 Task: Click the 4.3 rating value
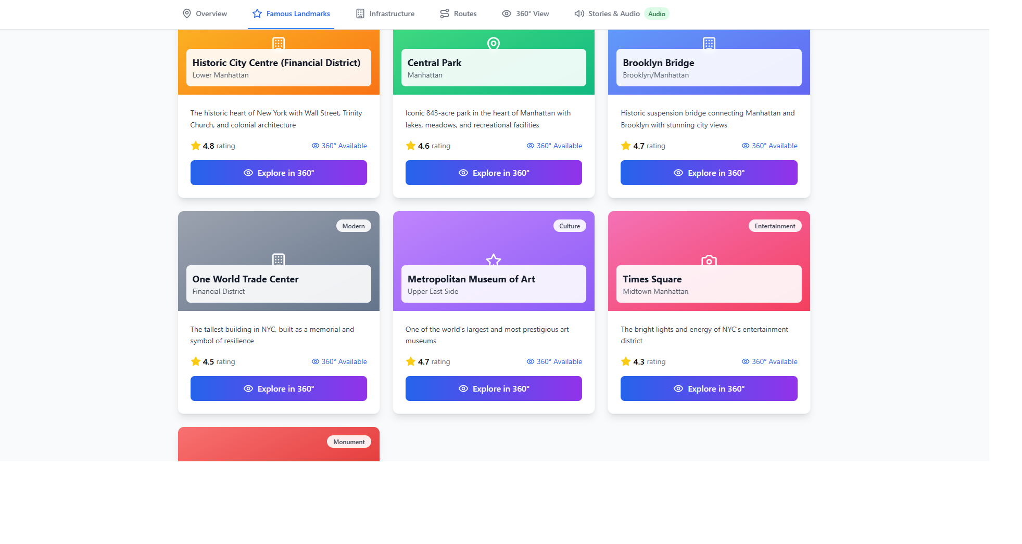(x=638, y=361)
